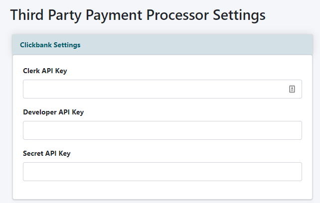Image resolution: width=320 pixels, height=203 pixels.
Task: Activate the bottom API key input
Action: pos(162,172)
